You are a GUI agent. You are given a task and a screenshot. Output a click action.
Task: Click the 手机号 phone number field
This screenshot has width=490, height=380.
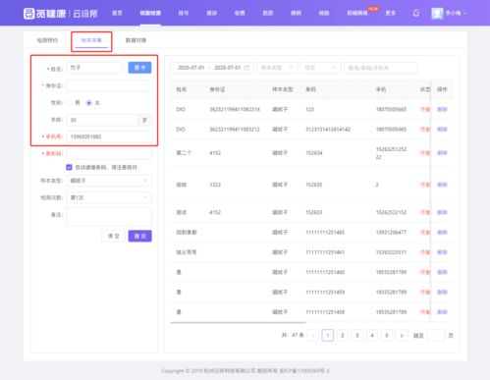click(x=109, y=136)
